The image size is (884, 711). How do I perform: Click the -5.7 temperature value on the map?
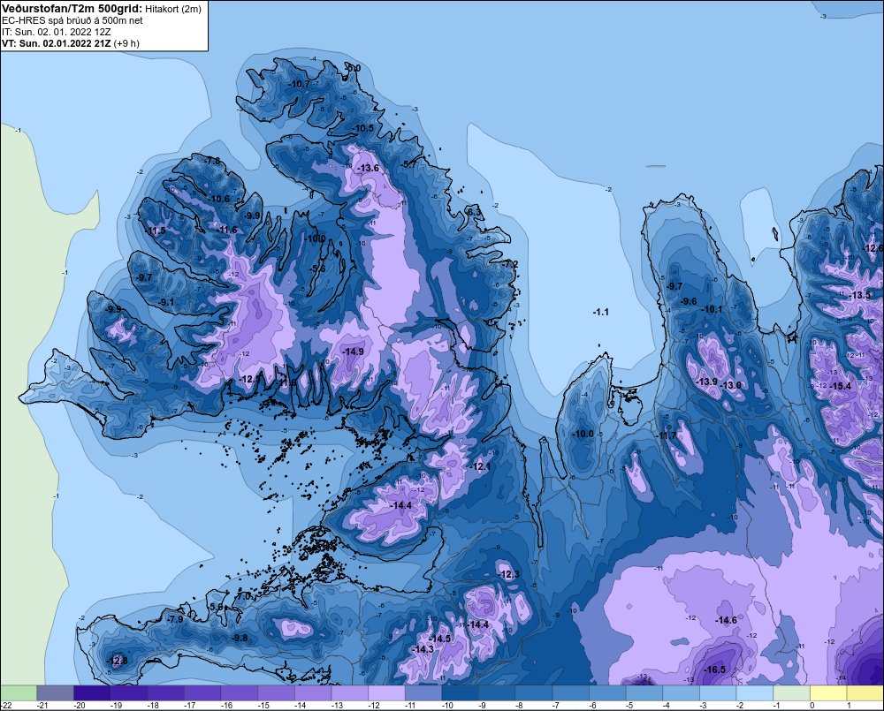pyautogui.click(x=408, y=164)
